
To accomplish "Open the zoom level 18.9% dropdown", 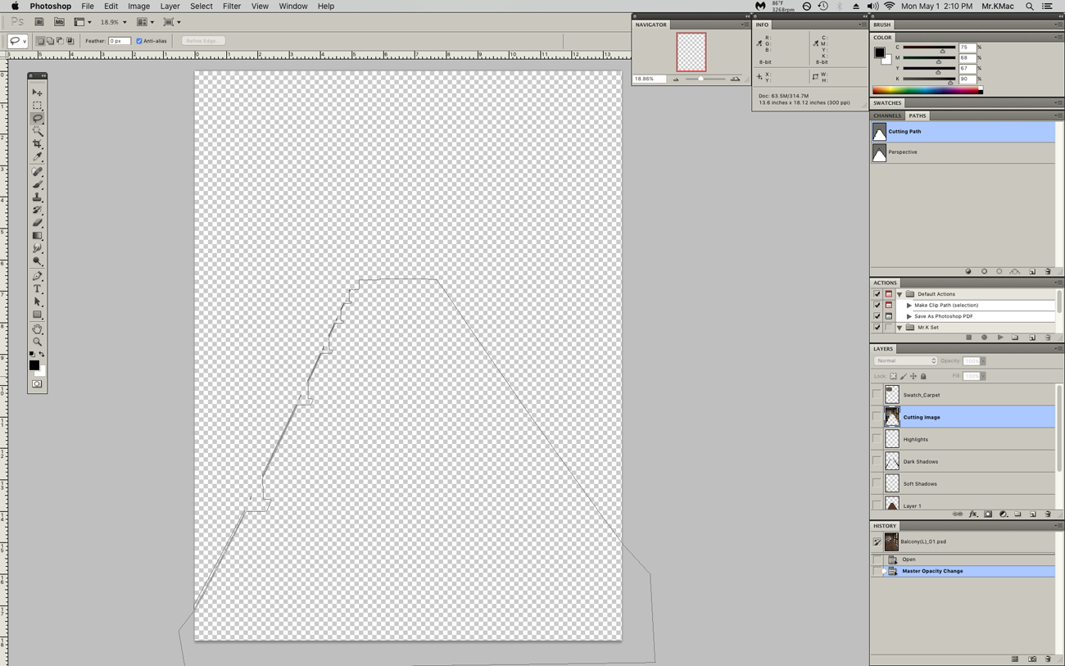I will point(125,23).
